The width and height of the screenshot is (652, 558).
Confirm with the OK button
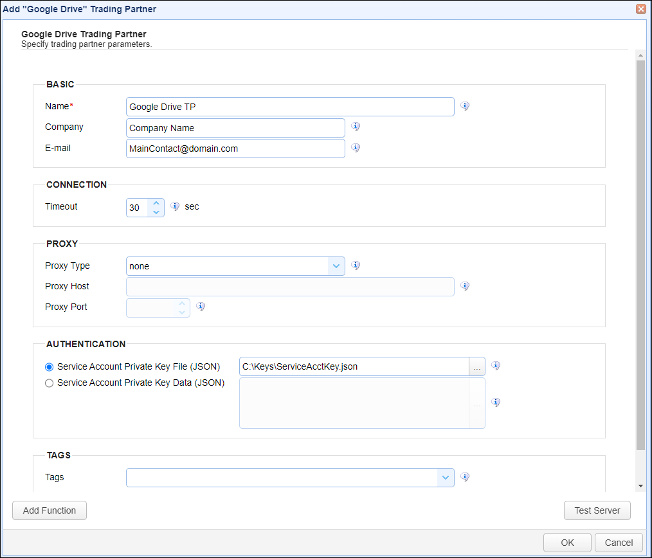(x=567, y=543)
